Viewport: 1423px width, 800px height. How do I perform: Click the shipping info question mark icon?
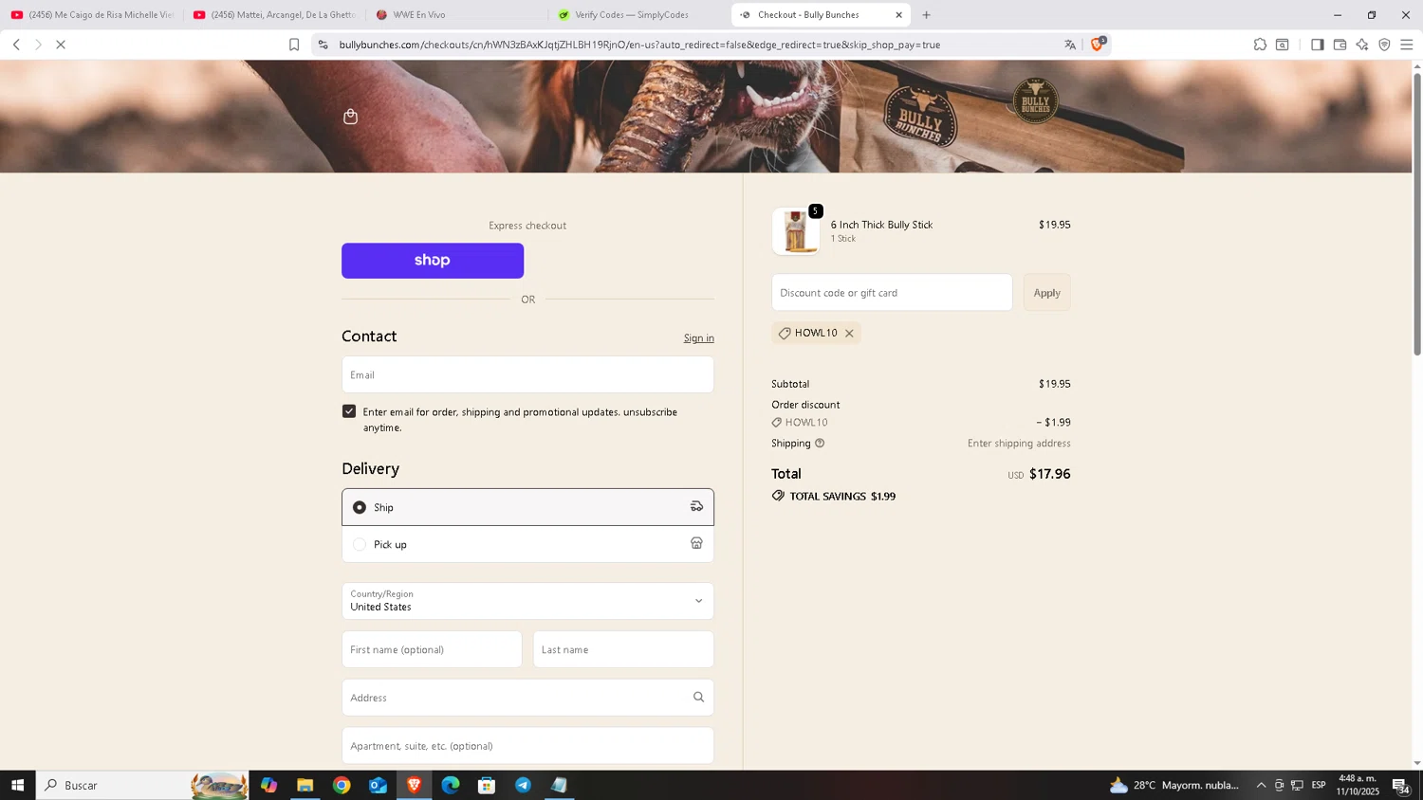click(x=820, y=444)
